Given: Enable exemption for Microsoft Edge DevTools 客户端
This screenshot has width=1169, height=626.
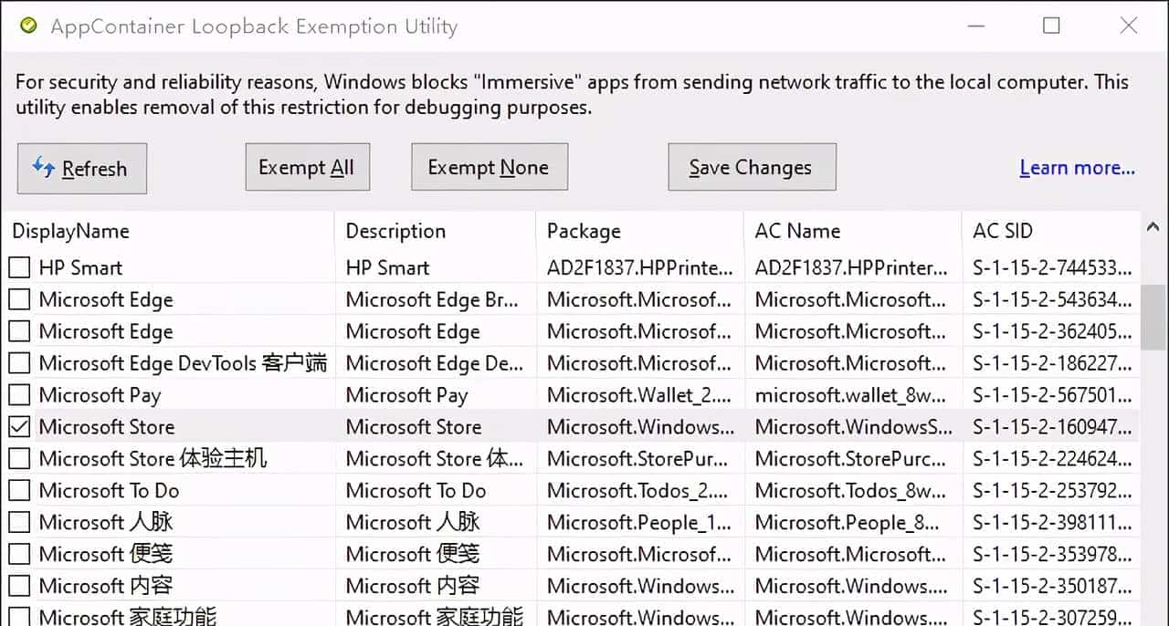Looking at the screenshot, I should (x=19, y=362).
